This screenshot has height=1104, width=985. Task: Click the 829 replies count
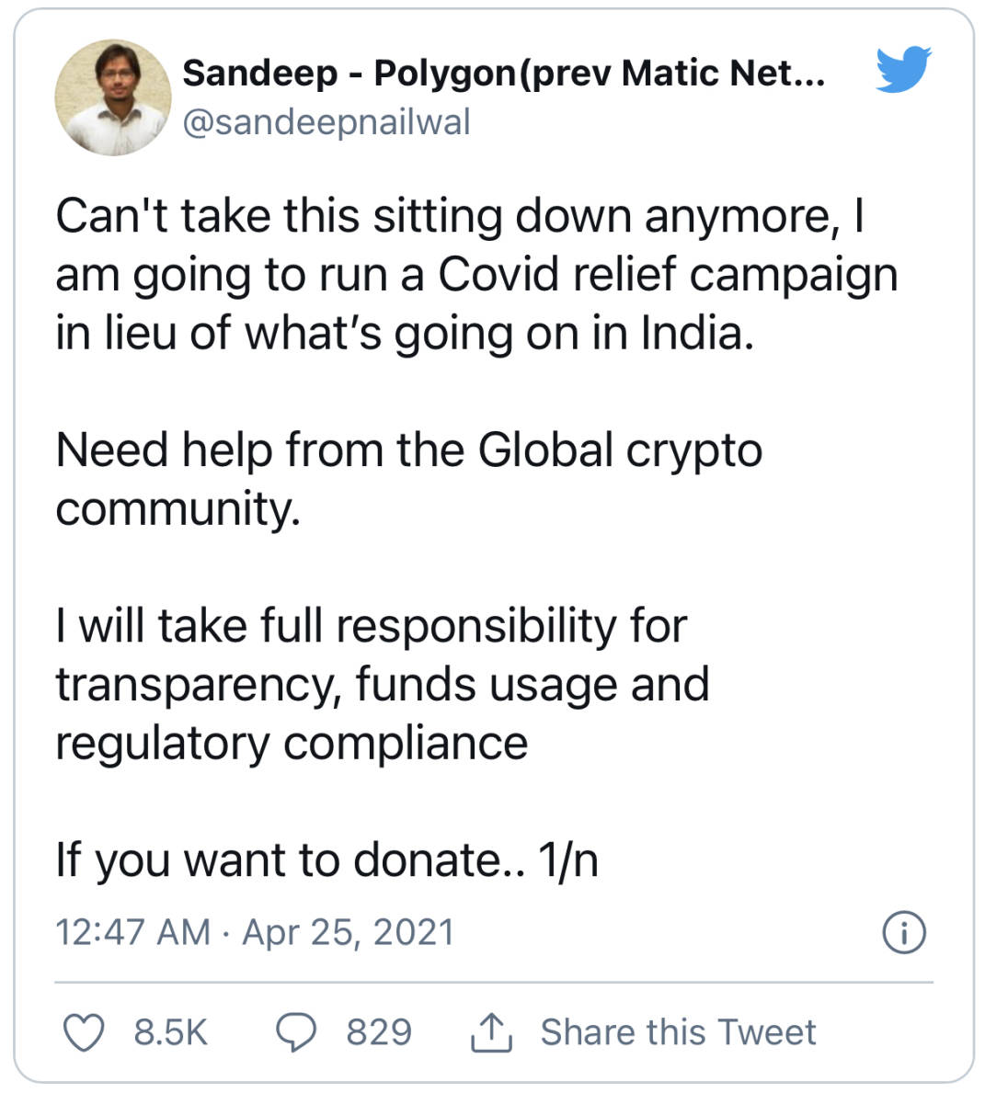[379, 1032]
